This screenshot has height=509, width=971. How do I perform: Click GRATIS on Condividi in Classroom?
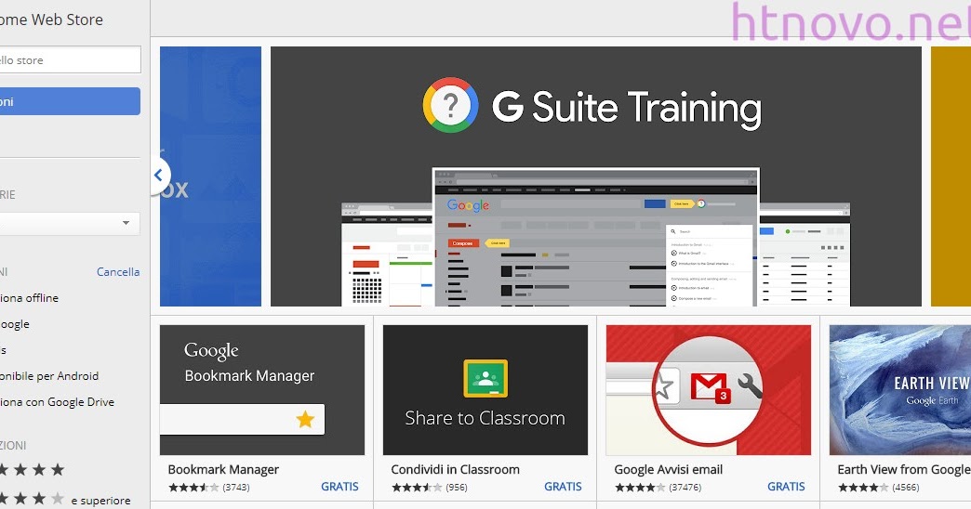point(563,487)
